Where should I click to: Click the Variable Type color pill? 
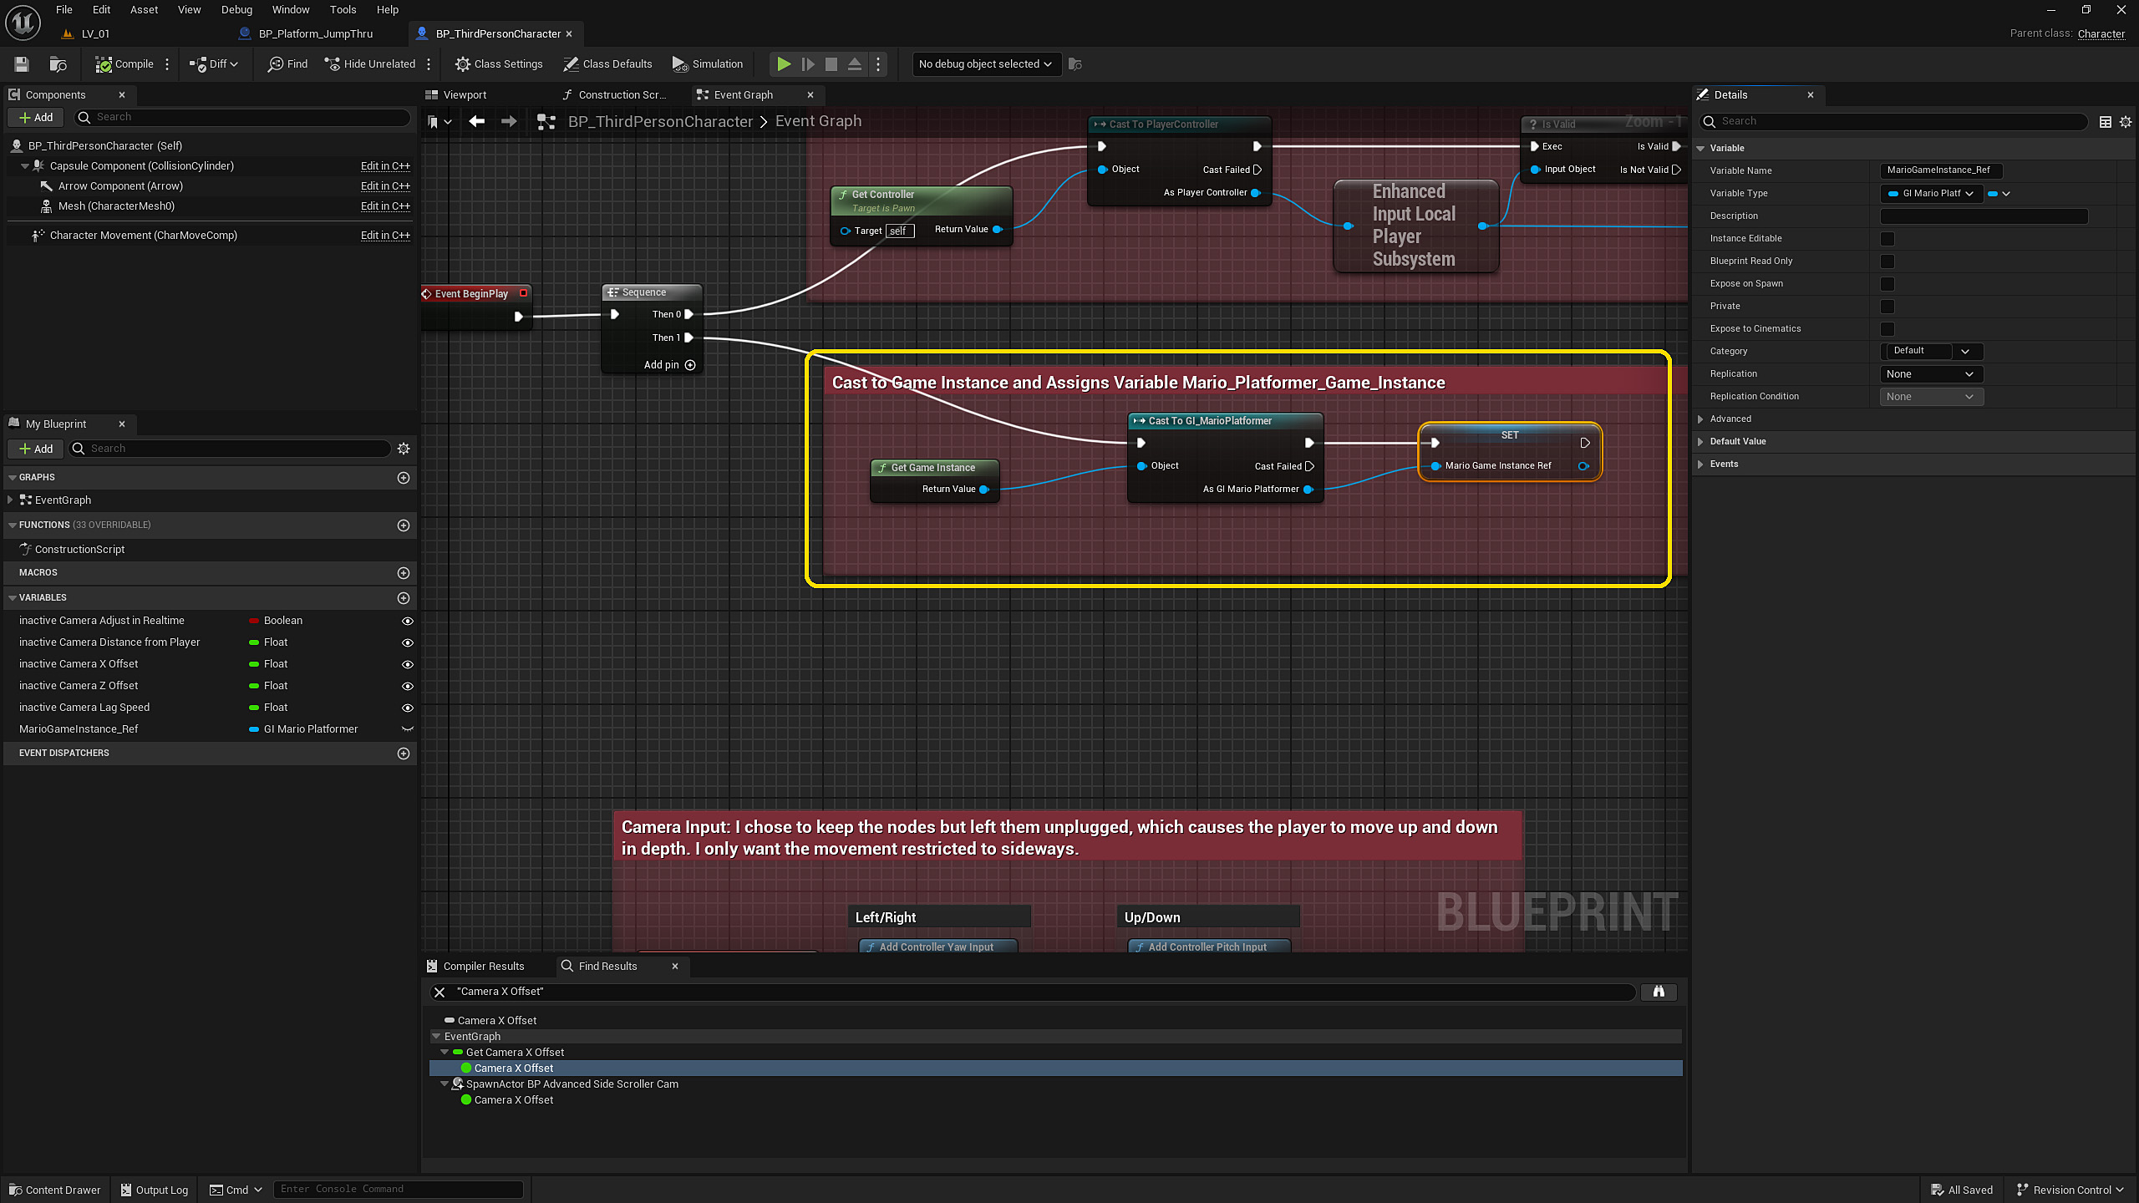[x=1993, y=194]
